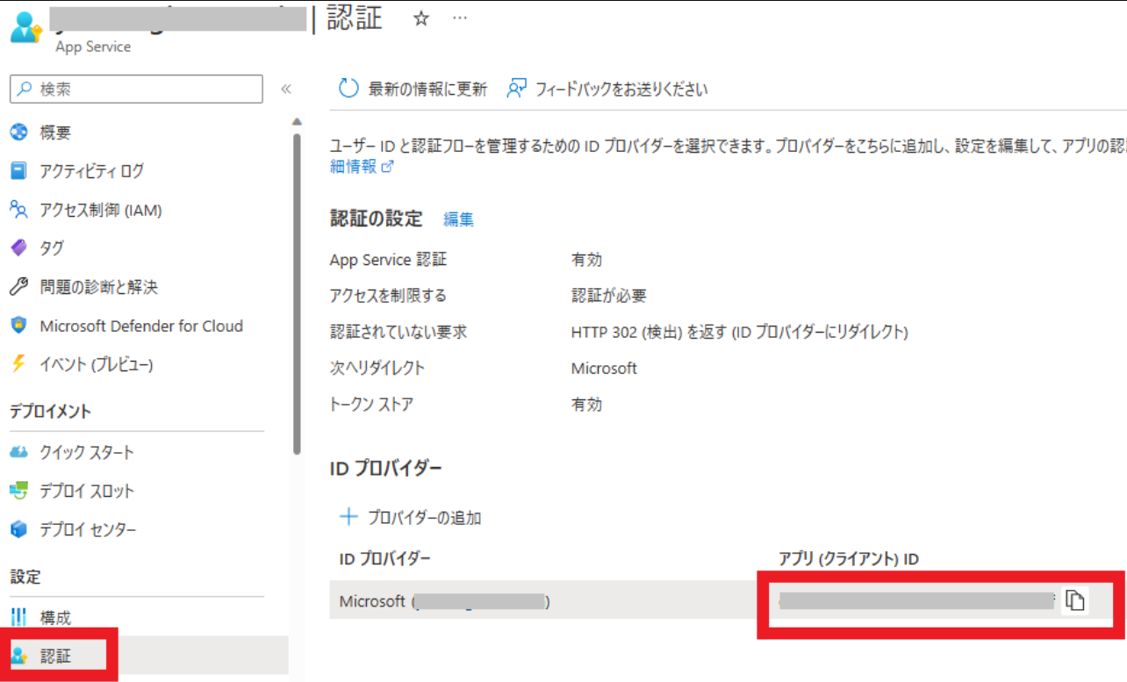
Task: Open the more options ellipsis in header
Action: [459, 19]
